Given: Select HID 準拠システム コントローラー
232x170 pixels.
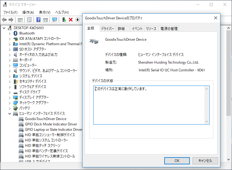Looking at the screenshot, I should tap(46, 140).
